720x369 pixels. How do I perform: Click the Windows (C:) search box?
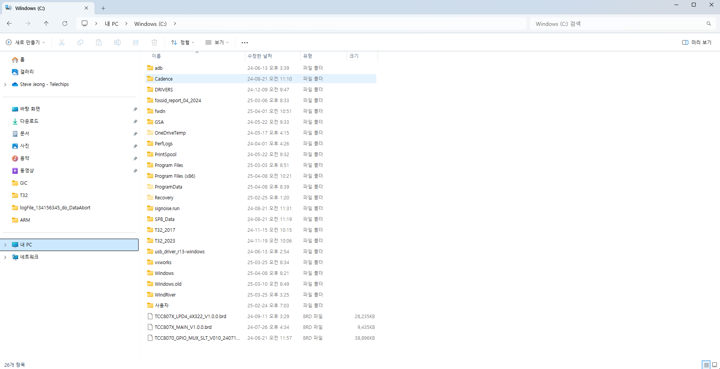[x=618, y=24]
